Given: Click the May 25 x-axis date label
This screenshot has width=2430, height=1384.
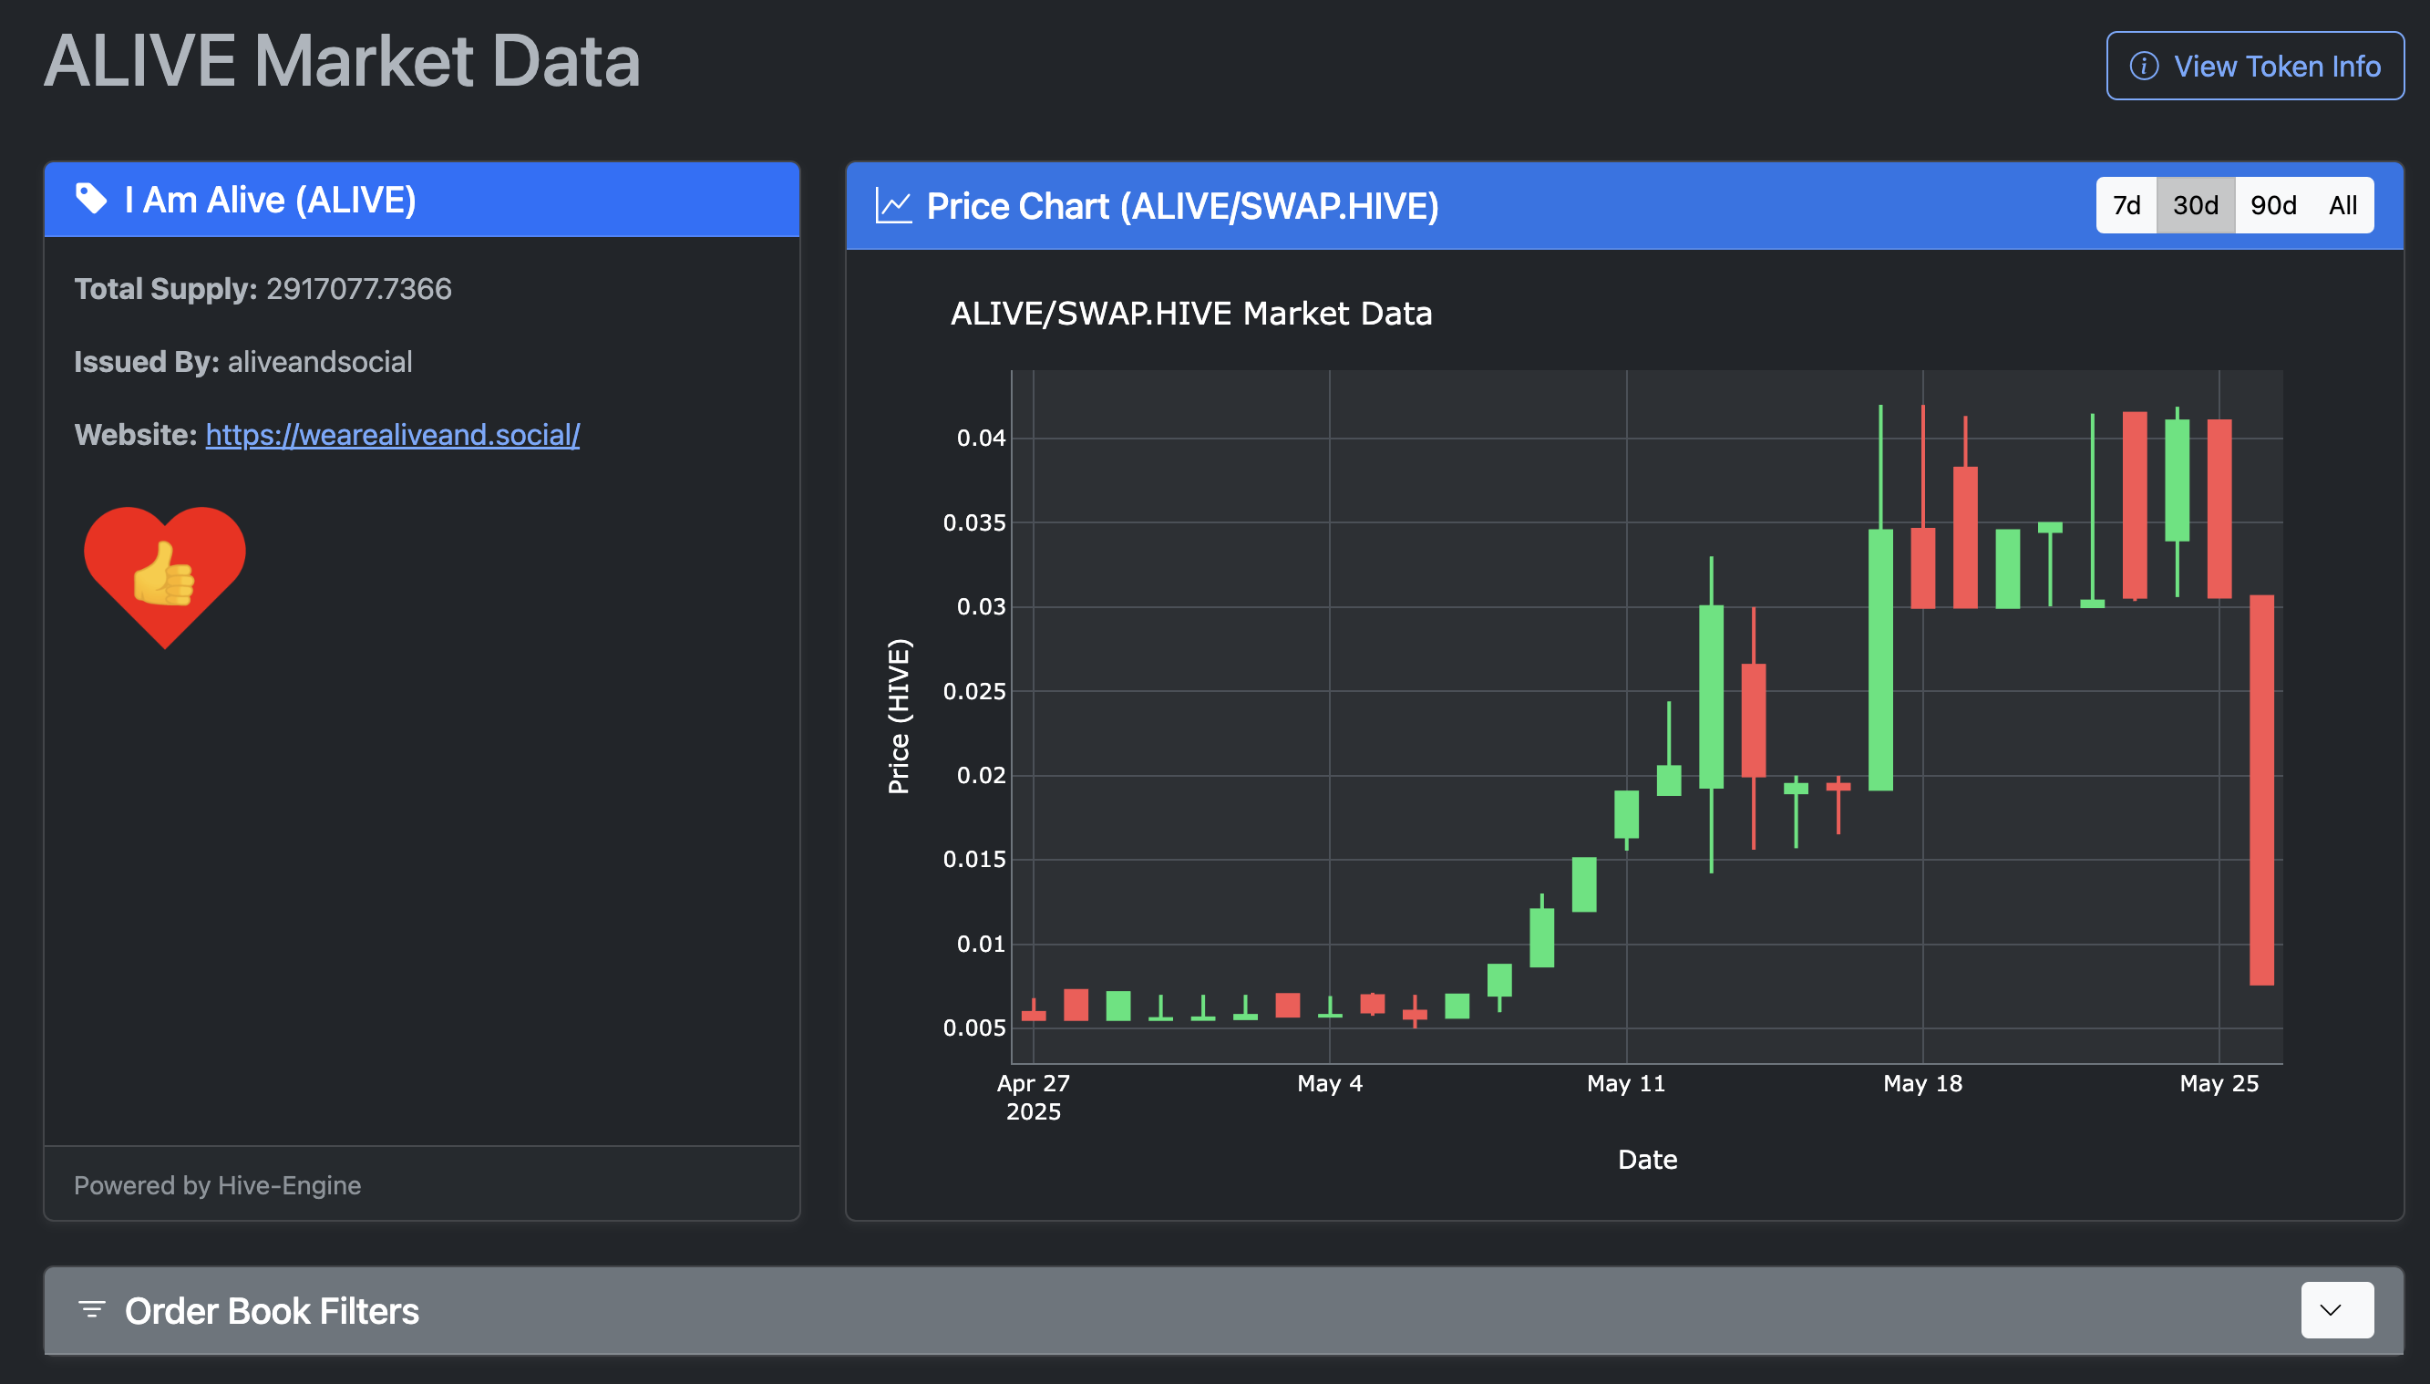Looking at the screenshot, I should [2219, 1084].
